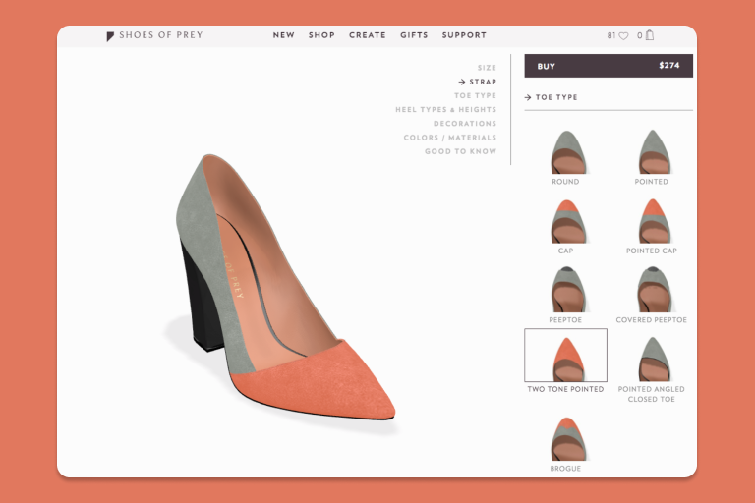Open the shopping bag icon
Viewport: 755px width, 503px height.
(x=650, y=35)
